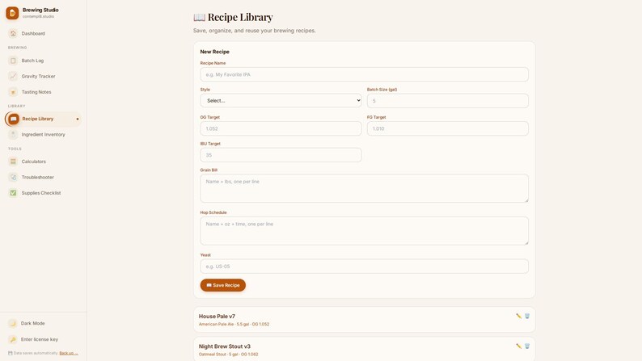Click the Back up link
Viewport: 642px width, 361px height.
69,353
